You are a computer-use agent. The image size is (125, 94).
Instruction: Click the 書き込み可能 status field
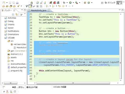tap(32, 87)
